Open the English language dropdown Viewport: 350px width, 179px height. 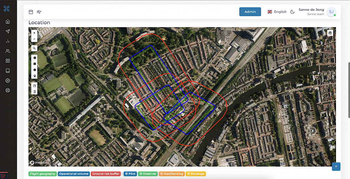point(277,12)
